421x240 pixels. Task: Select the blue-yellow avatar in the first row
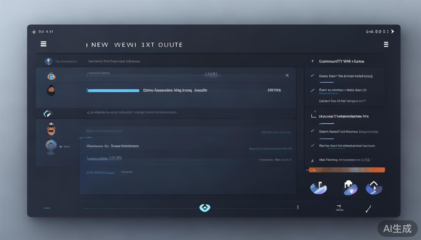[51, 76]
